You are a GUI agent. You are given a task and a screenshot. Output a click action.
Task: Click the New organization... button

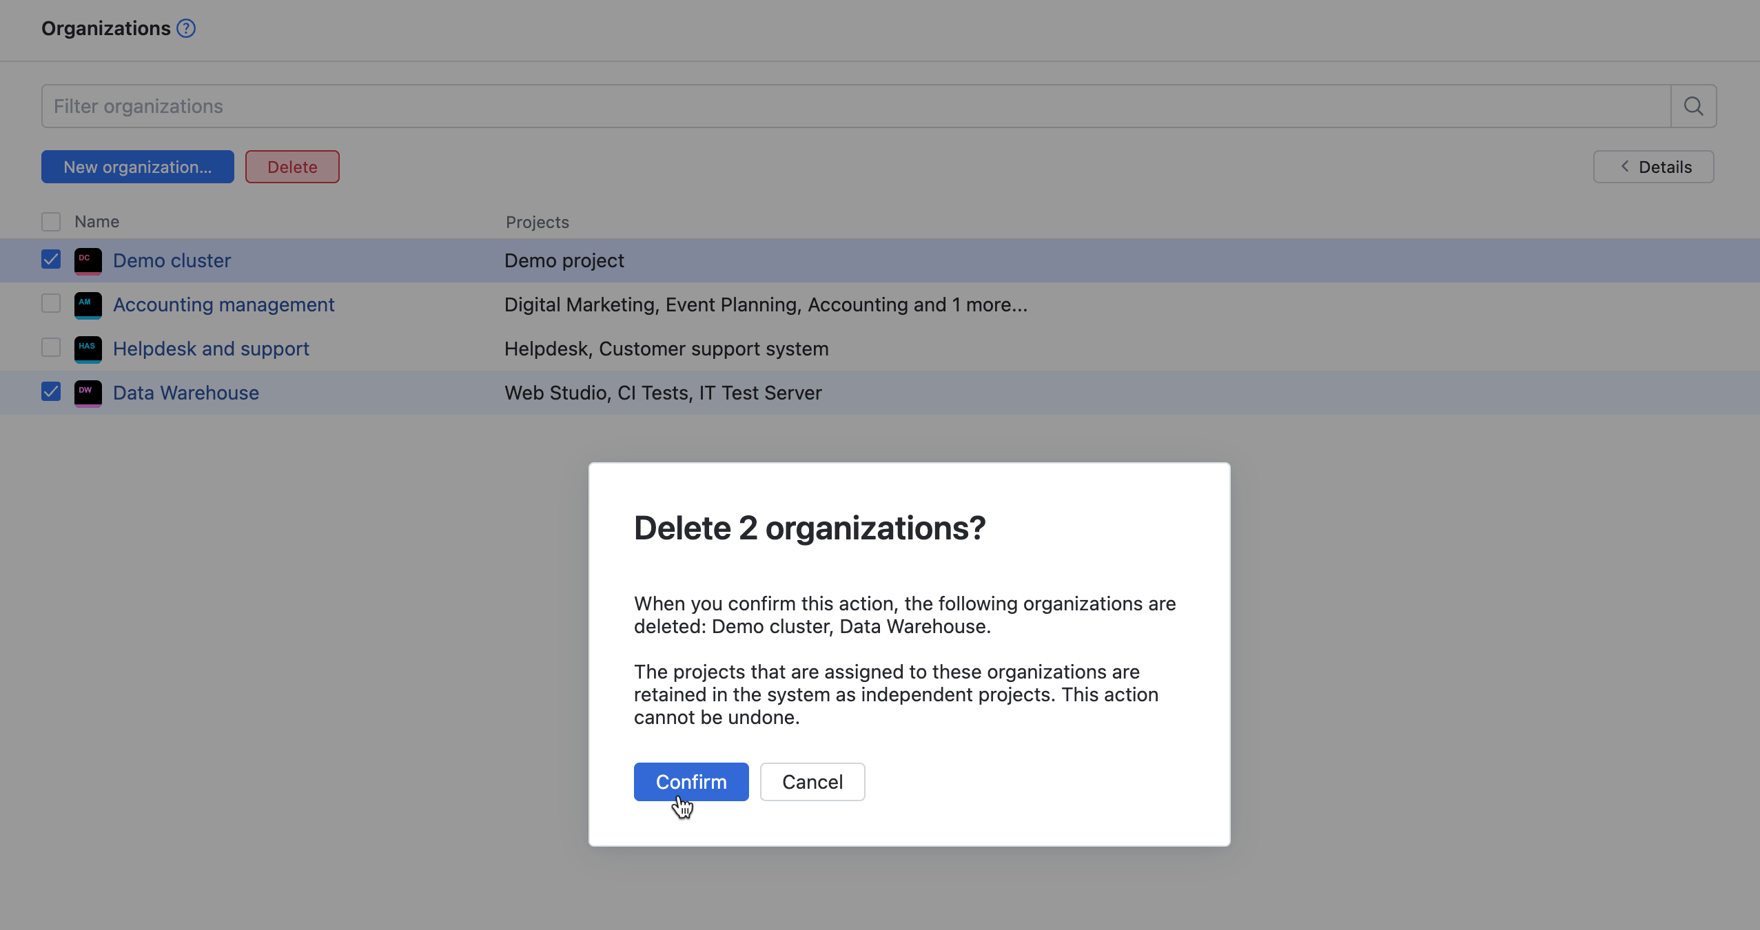(x=137, y=167)
